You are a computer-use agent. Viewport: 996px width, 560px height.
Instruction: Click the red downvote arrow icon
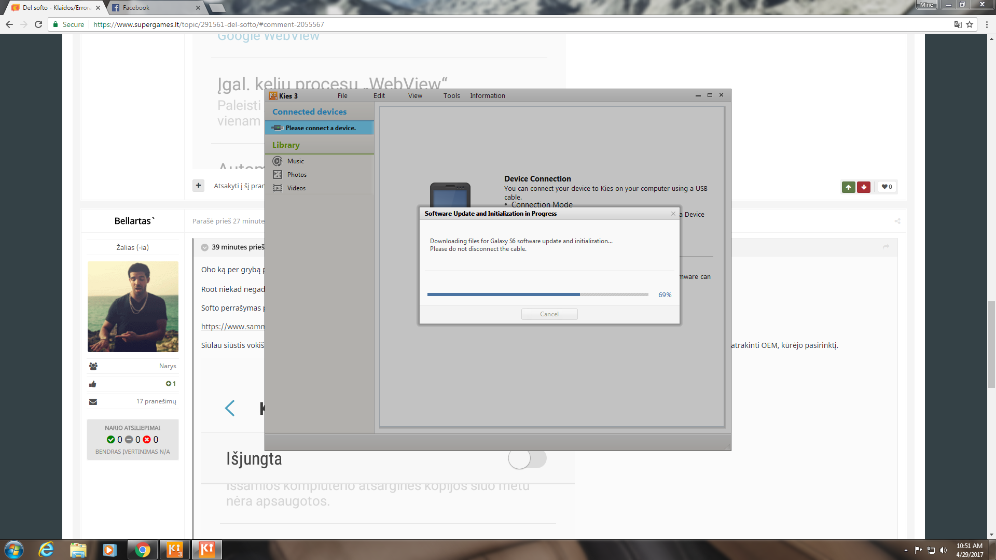[x=864, y=187]
